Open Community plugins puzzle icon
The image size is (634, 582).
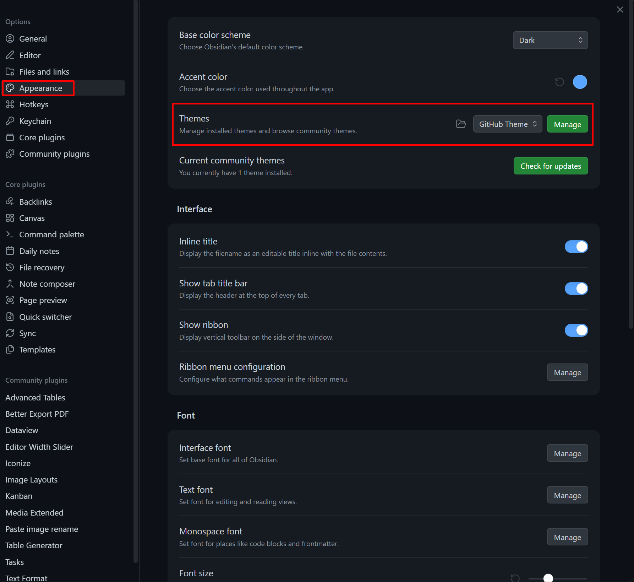pos(10,153)
